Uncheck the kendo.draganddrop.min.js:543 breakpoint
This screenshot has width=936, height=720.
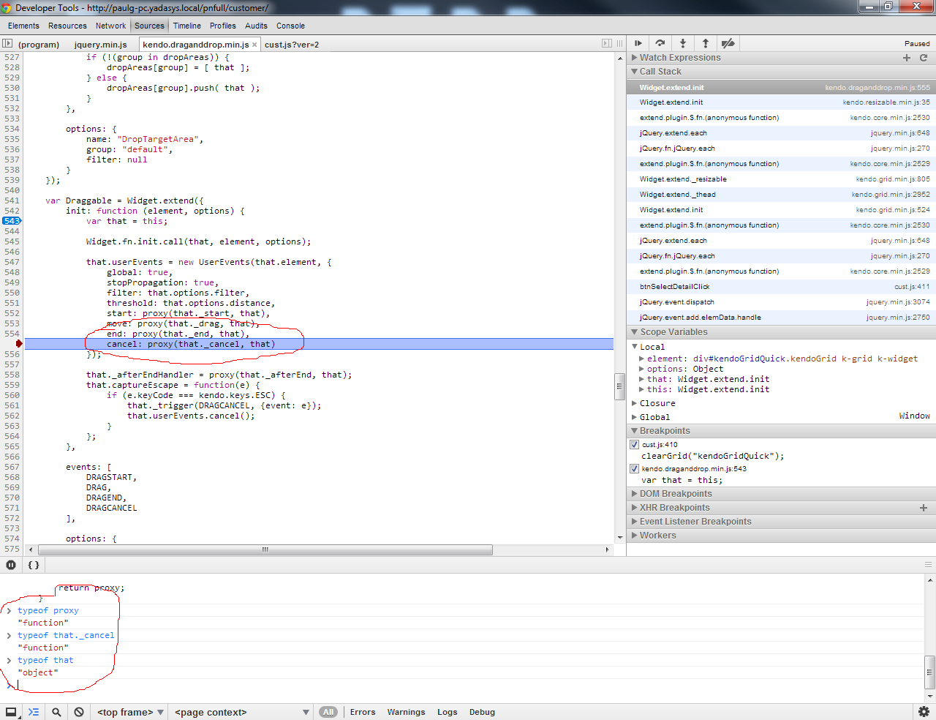pos(635,468)
